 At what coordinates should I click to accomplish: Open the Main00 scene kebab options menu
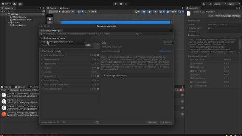43,14
